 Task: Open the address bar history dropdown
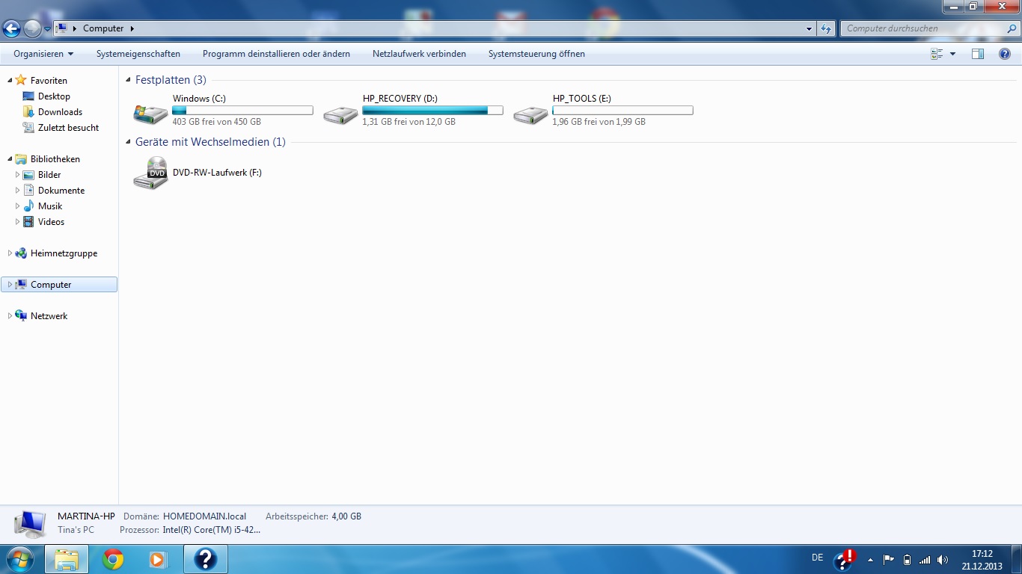pyautogui.click(x=810, y=28)
